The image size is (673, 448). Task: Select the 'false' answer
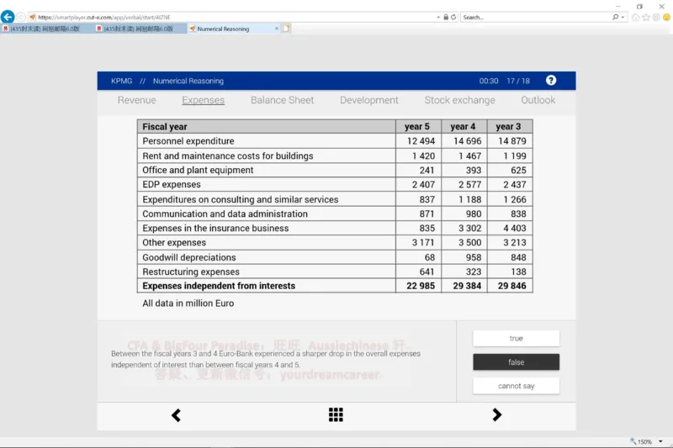[x=516, y=361]
